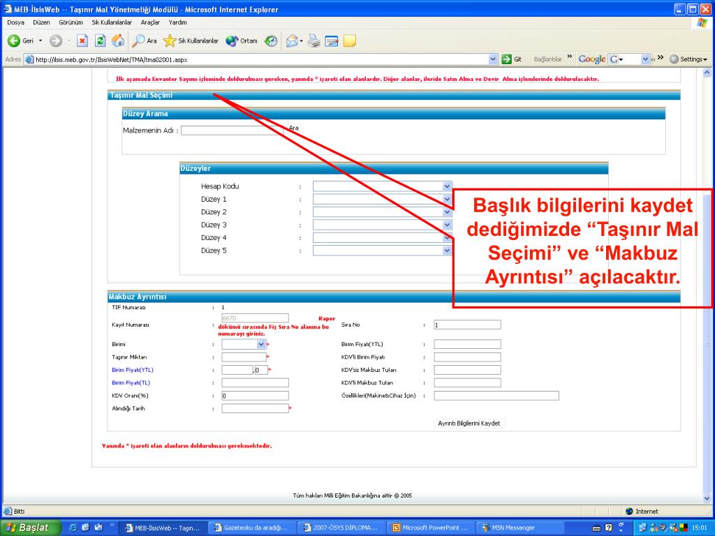Open the address bar URL dropdown arrow
This screenshot has width=715, height=536.
click(494, 59)
